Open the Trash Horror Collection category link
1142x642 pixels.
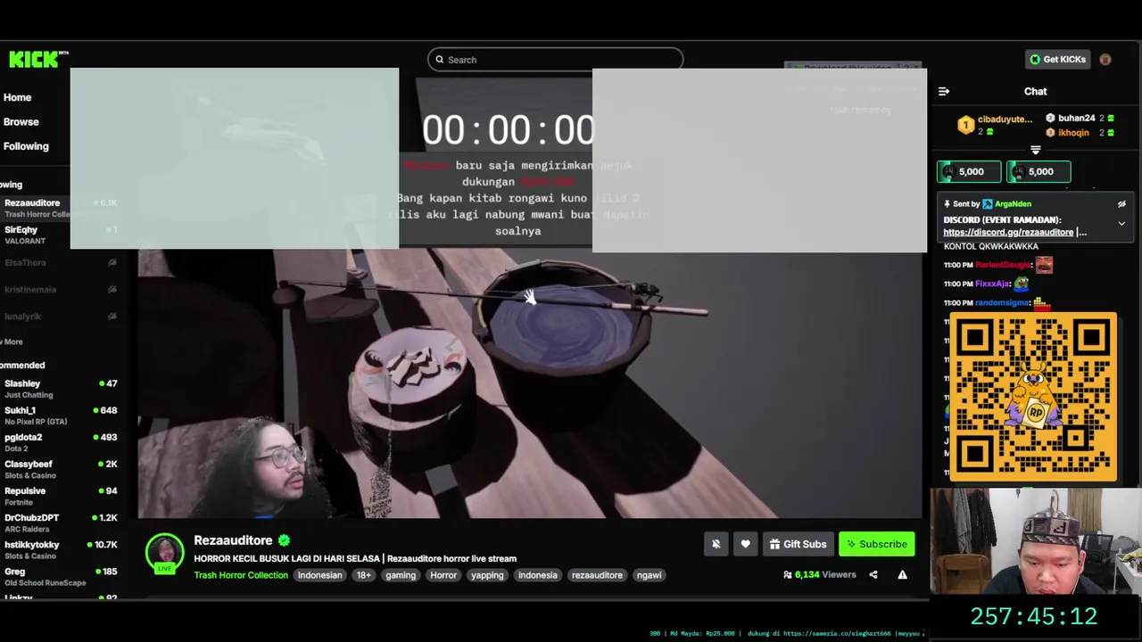[x=241, y=575]
